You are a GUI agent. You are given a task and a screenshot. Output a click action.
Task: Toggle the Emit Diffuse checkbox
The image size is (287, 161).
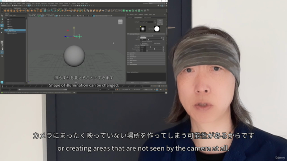141,43
